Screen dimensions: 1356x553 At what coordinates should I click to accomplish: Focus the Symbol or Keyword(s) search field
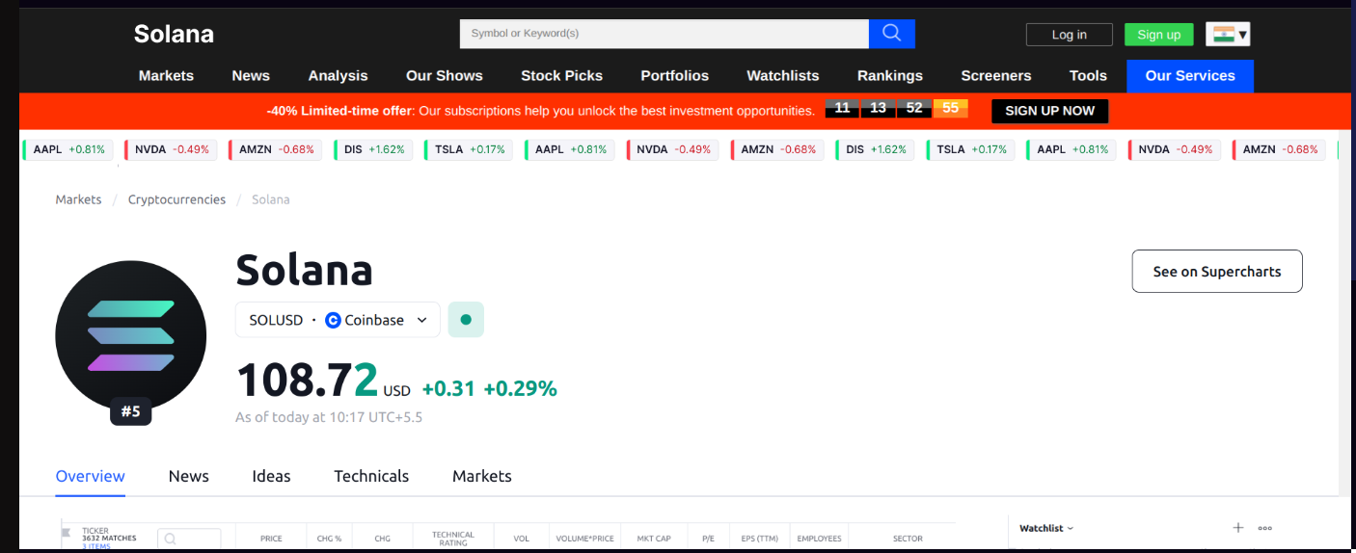(x=664, y=34)
